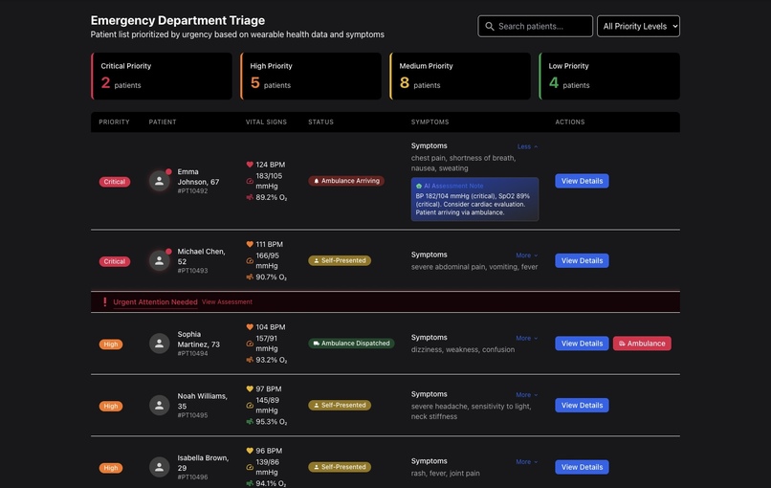The width and height of the screenshot is (771, 488).
Task: Expand Noah Williams' symptoms with More
Action: click(x=527, y=395)
